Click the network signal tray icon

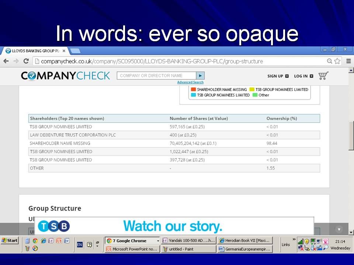click(301, 241)
